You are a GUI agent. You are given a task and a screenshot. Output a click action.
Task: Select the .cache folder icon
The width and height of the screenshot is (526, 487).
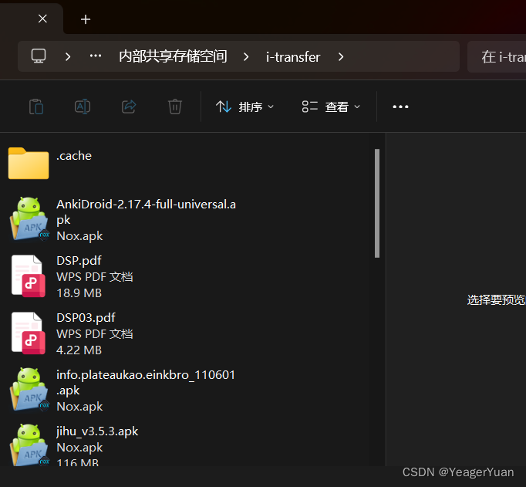[x=29, y=163]
